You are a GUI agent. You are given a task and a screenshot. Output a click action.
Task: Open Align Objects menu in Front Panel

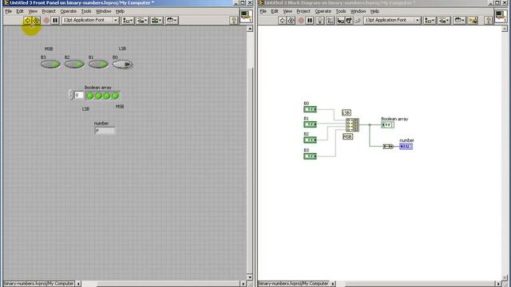[x=128, y=20]
